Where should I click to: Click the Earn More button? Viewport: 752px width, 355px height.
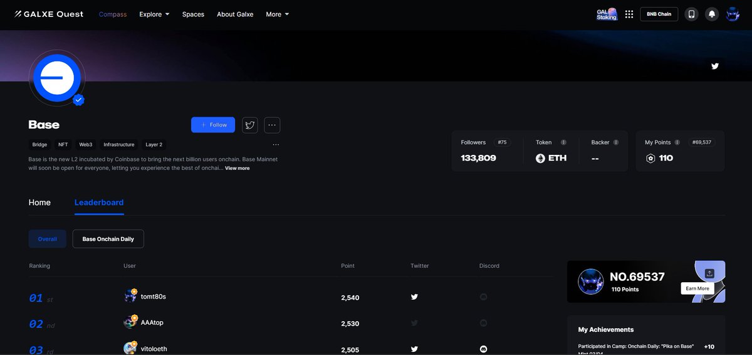(x=697, y=289)
